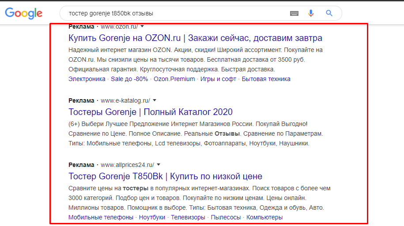Open the 'Игры и софт' sitelink
The height and width of the screenshot is (226, 404).
coord(218,79)
